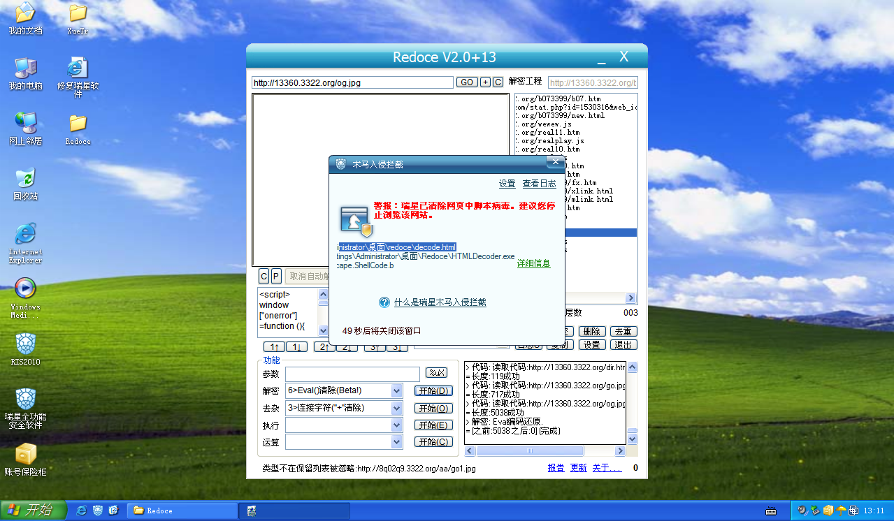Expand the 运算 dropdown
The image size is (894, 521).
tap(397, 442)
